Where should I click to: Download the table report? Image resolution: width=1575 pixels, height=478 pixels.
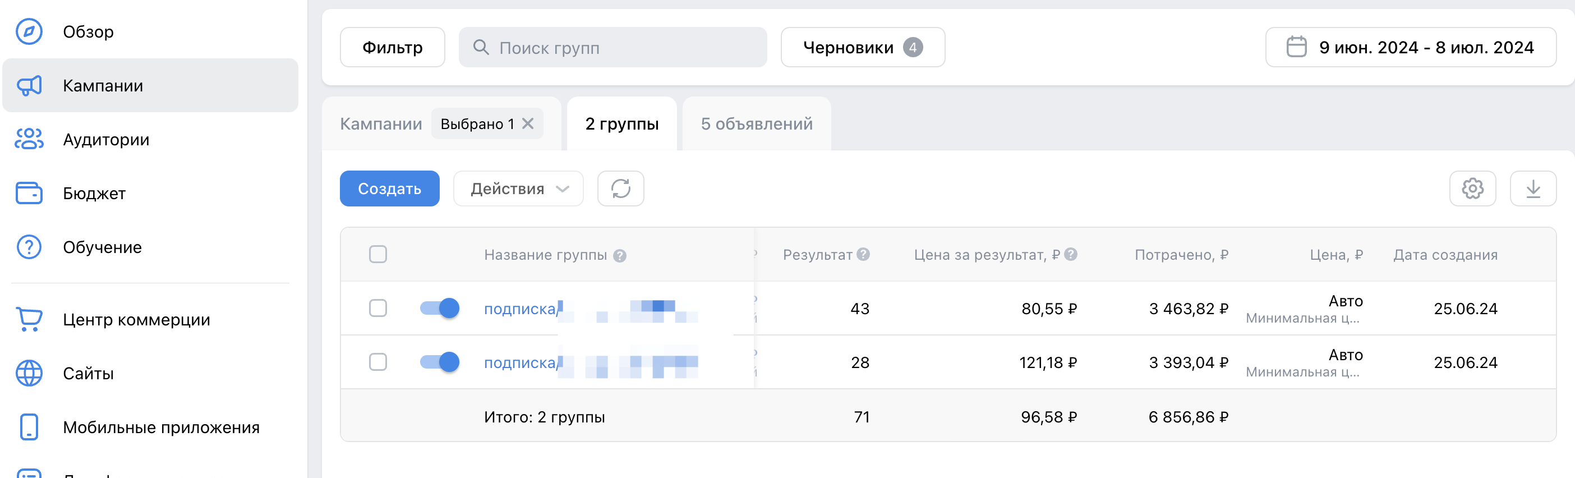1533,189
